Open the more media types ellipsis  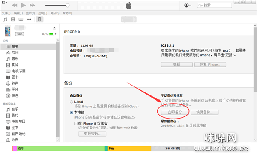(x=29, y=19)
